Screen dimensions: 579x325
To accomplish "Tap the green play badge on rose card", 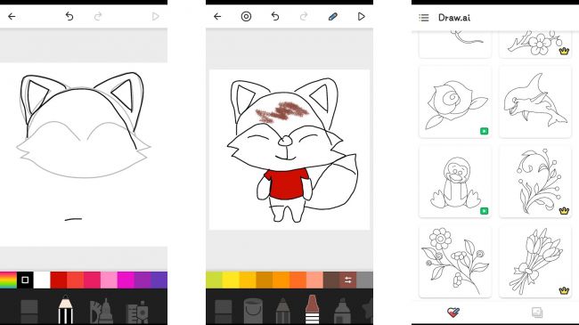I will 484,131.
